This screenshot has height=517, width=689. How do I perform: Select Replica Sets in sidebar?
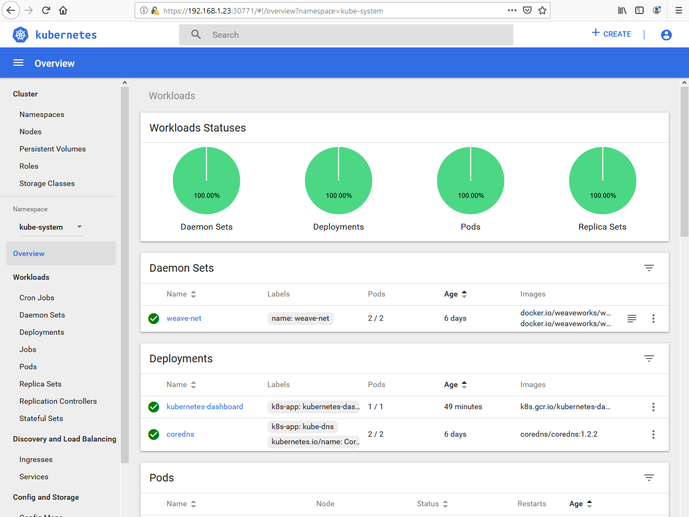(40, 384)
